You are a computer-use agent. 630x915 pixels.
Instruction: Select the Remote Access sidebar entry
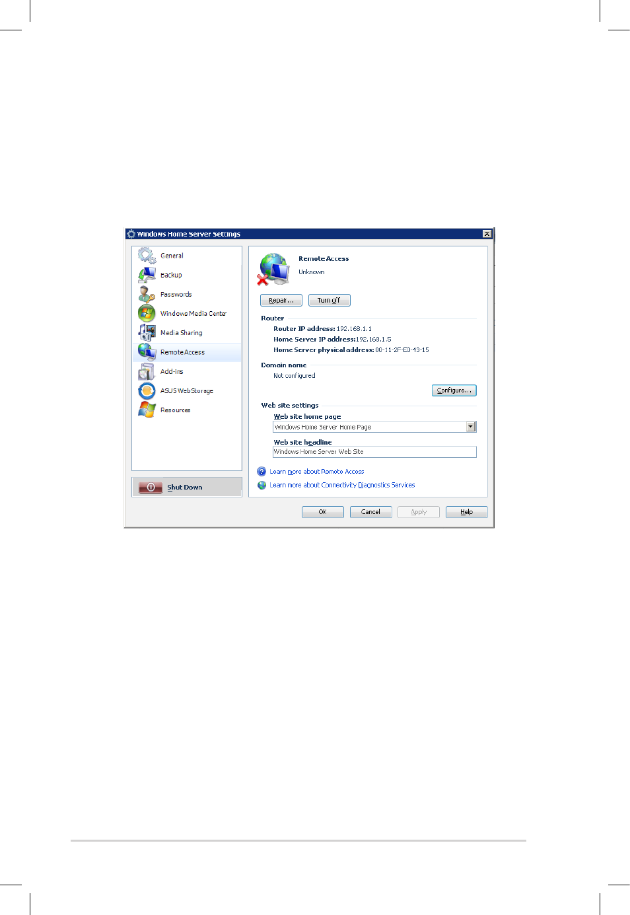click(x=187, y=352)
